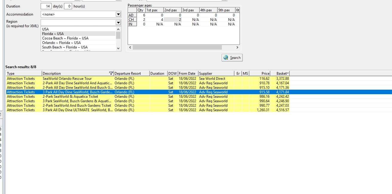Viewport: 392px width, 194px height.
Task: Select South Beach ~ Florida ~ USA
Action: 78,47
